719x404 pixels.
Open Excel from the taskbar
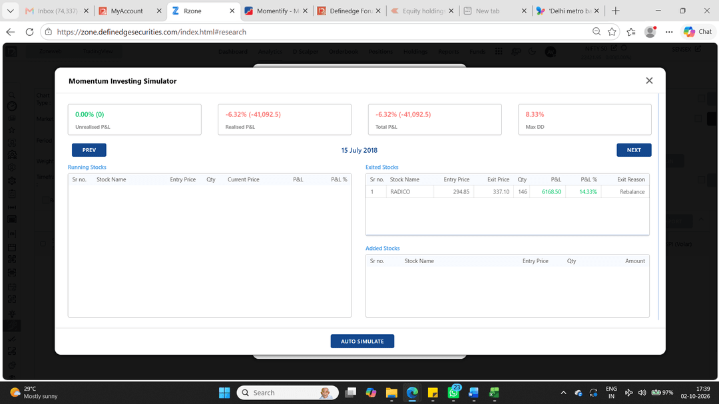tap(494, 393)
